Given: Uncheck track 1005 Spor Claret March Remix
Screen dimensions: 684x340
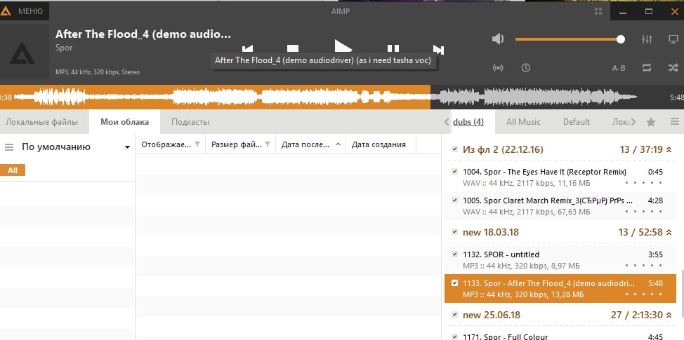Looking at the screenshot, I should click(x=454, y=200).
